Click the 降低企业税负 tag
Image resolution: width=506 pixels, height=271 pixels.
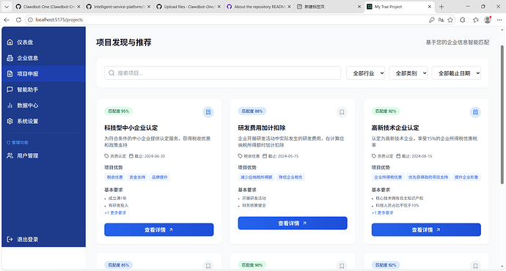[290, 177]
